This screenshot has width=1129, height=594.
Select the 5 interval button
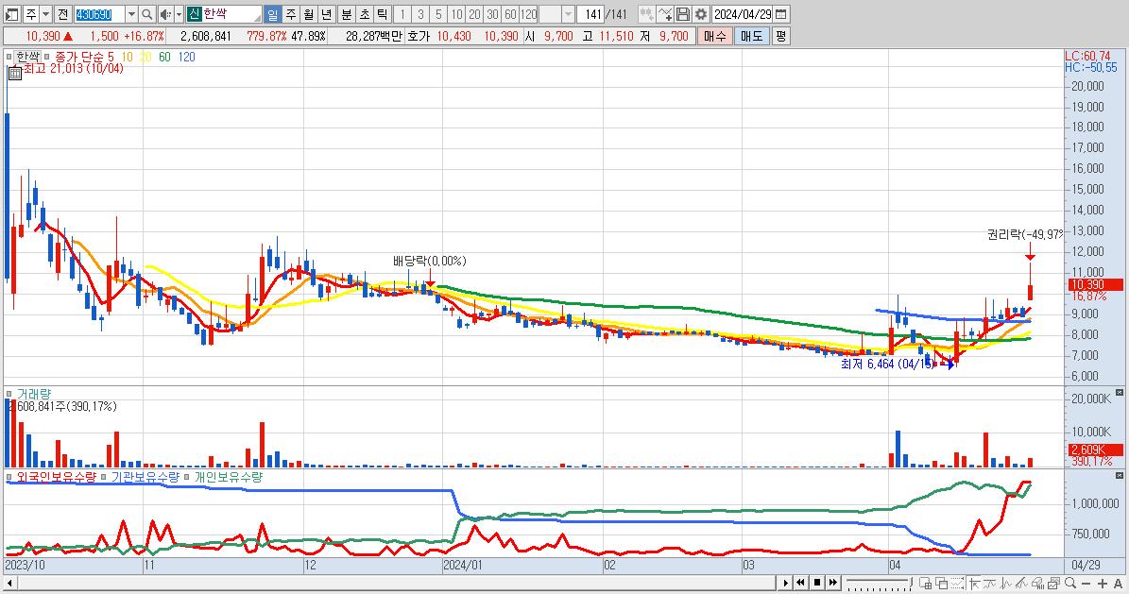pyautogui.click(x=438, y=14)
